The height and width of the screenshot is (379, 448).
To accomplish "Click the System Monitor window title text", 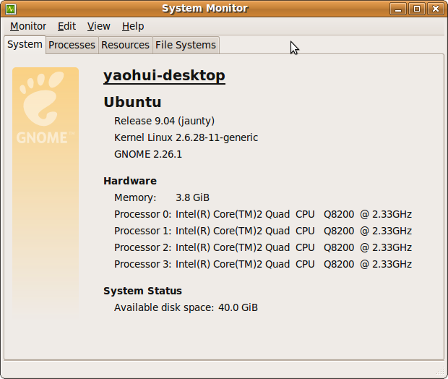I will point(205,9).
